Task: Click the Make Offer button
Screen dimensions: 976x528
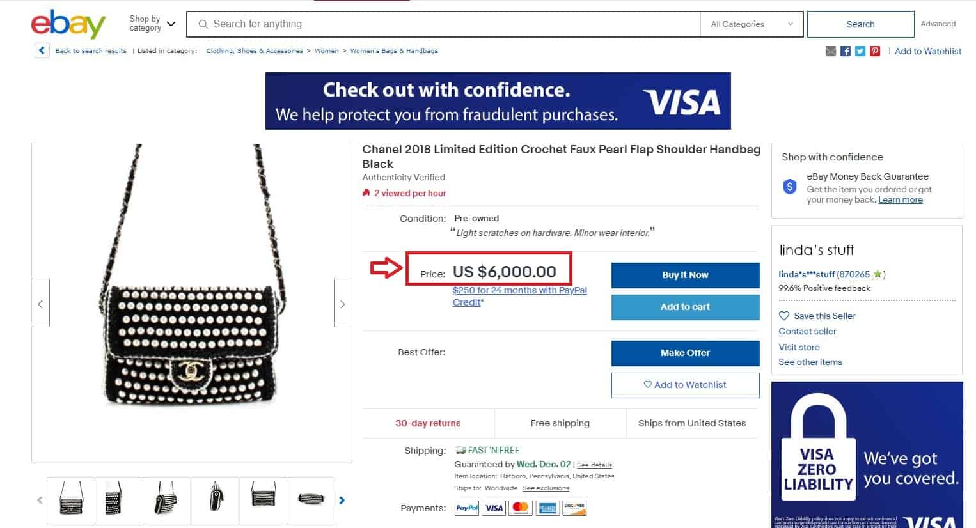Action: click(x=685, y=353)
